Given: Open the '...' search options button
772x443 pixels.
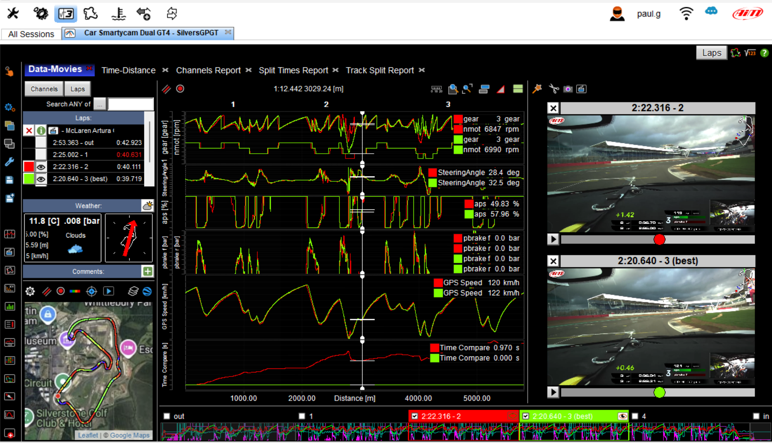Looking at the screenshot, I should [100, 104].
